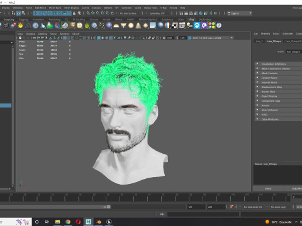Image resolution: width=302 pixels, height=226 pixels.
Task: Toggle viewport gamma control icon
Action: pyautogui.click(x=177, y=38)
